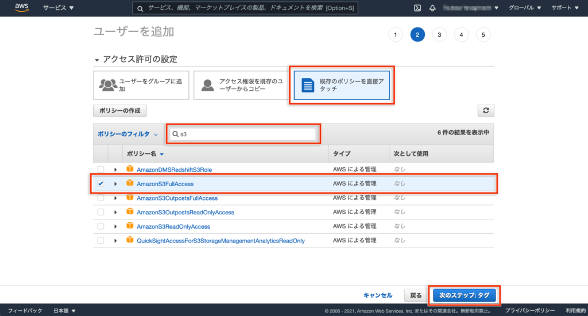Open the AmazonS3ReadOnlyAccess policy link
The image size is (588, 316).
pyautogui.click(x=173, y=227)
